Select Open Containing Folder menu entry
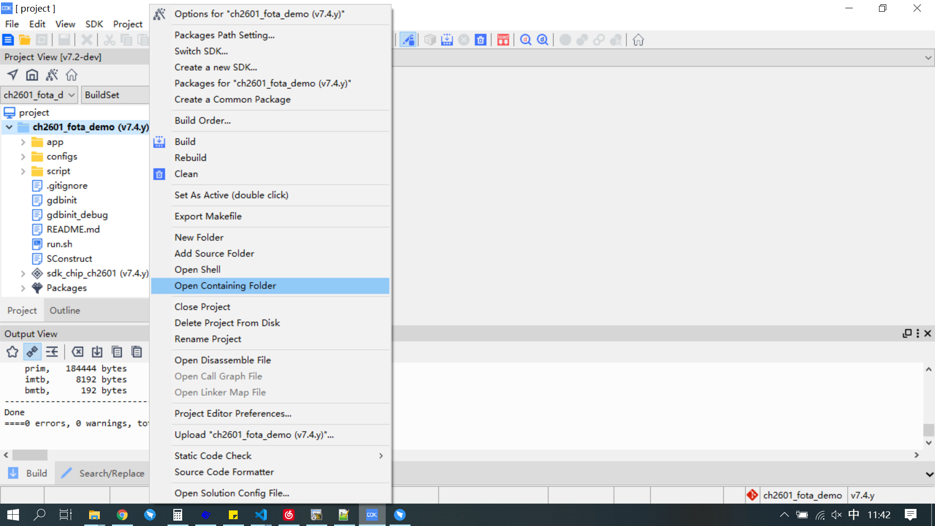935x526 pixels. 225,286
